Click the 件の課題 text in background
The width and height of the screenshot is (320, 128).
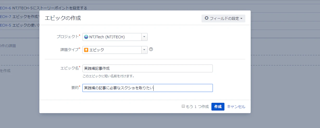tap(9, 46)
